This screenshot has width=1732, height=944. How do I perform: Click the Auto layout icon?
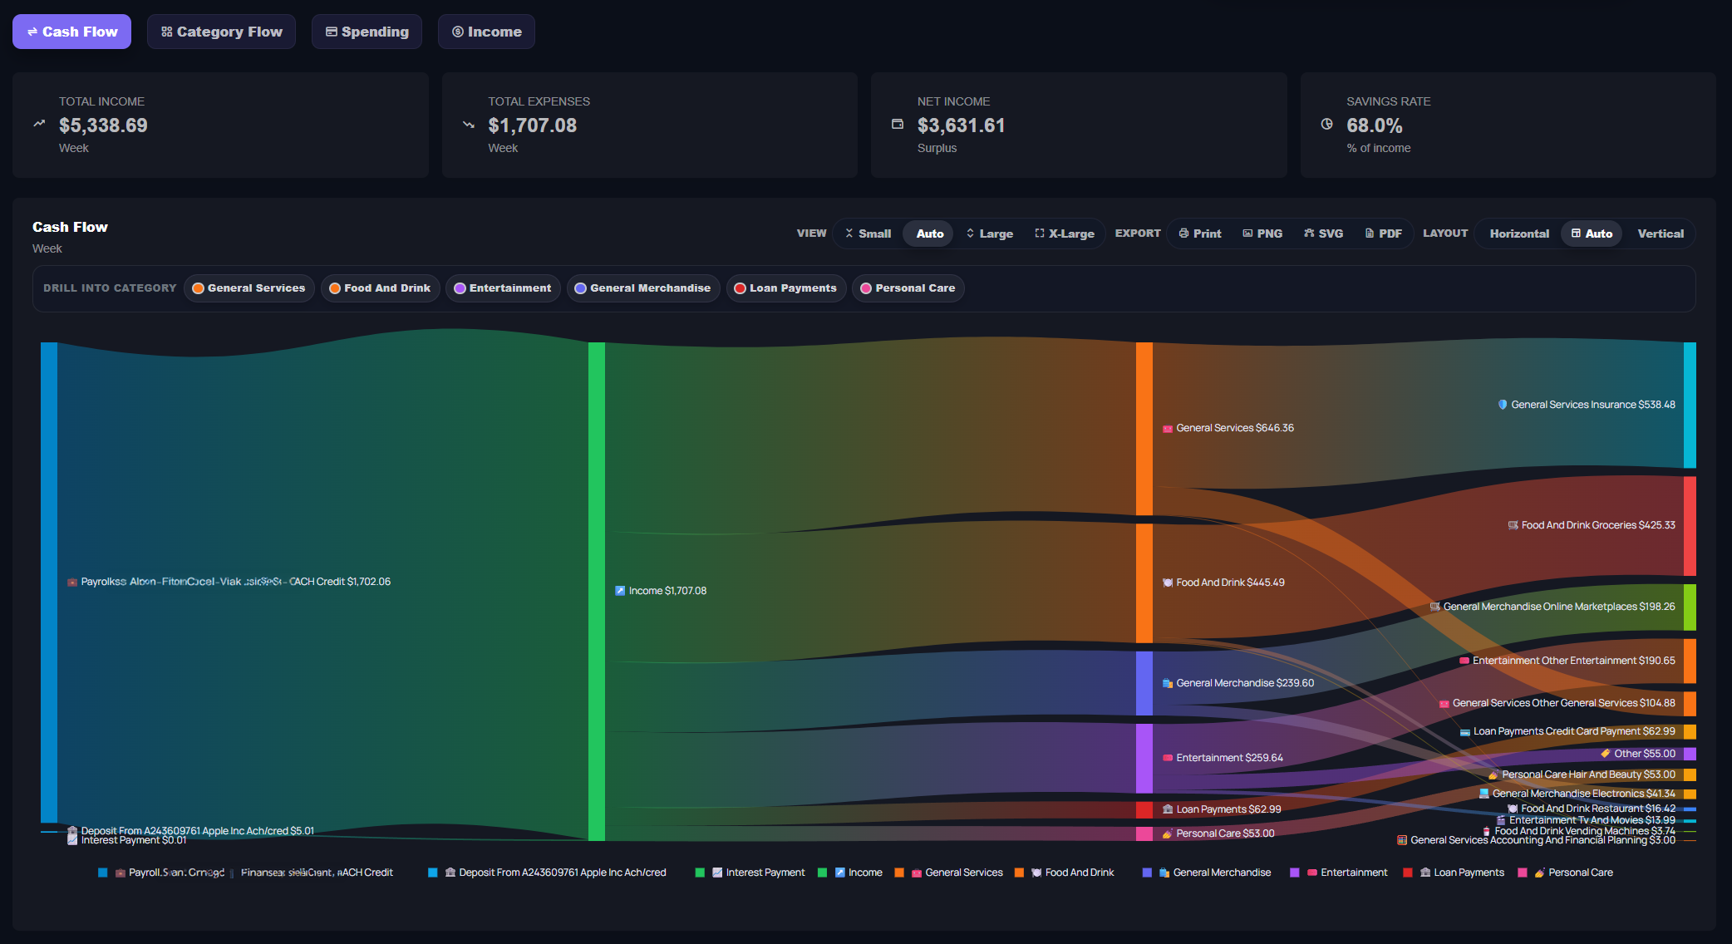(1576, 234)
